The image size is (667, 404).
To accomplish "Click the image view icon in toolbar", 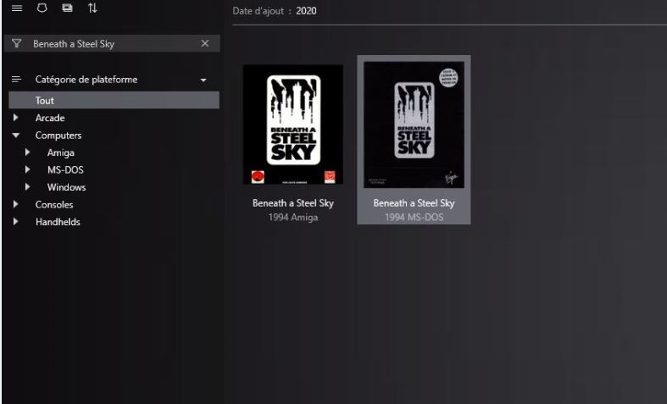I will point(67,8).
